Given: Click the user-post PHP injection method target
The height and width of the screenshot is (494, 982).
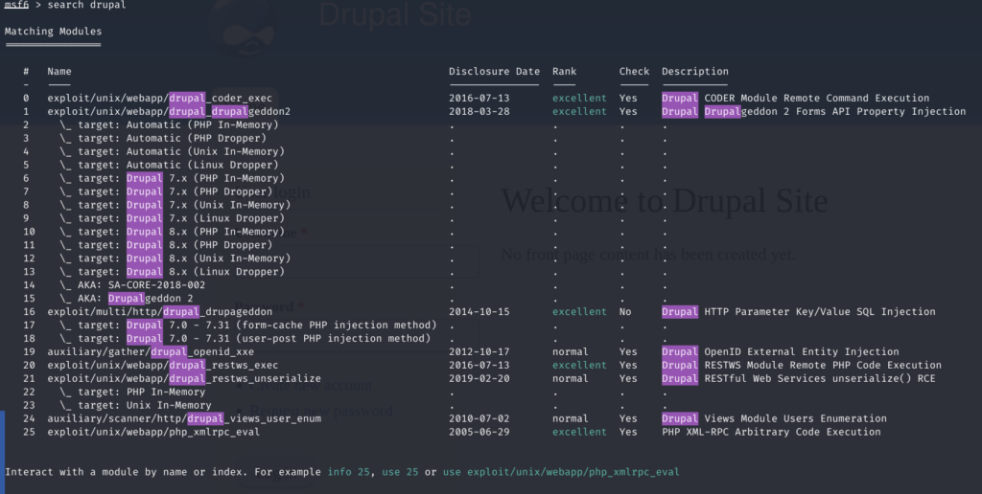Looking at the screenshot, I should pyautogui.click(x=245, y=338).
